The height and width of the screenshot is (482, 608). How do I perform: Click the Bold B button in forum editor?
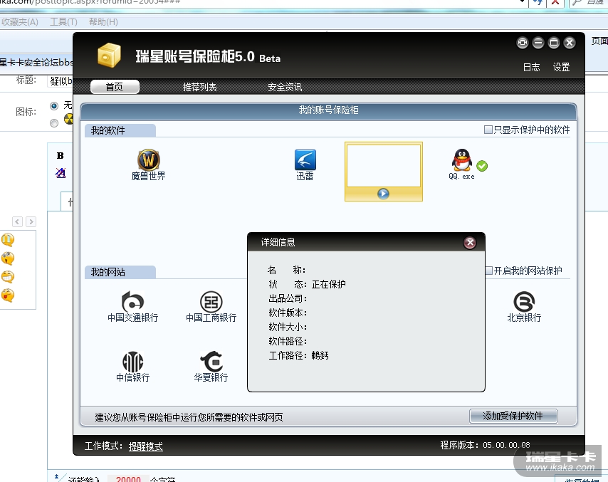click(60, 155)
